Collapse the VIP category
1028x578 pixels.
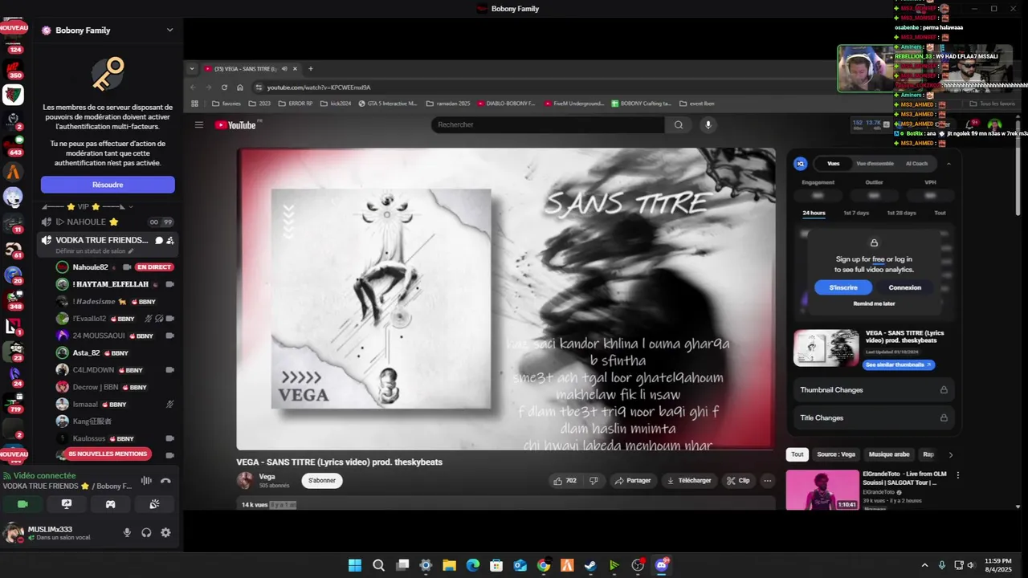point(88,206)
